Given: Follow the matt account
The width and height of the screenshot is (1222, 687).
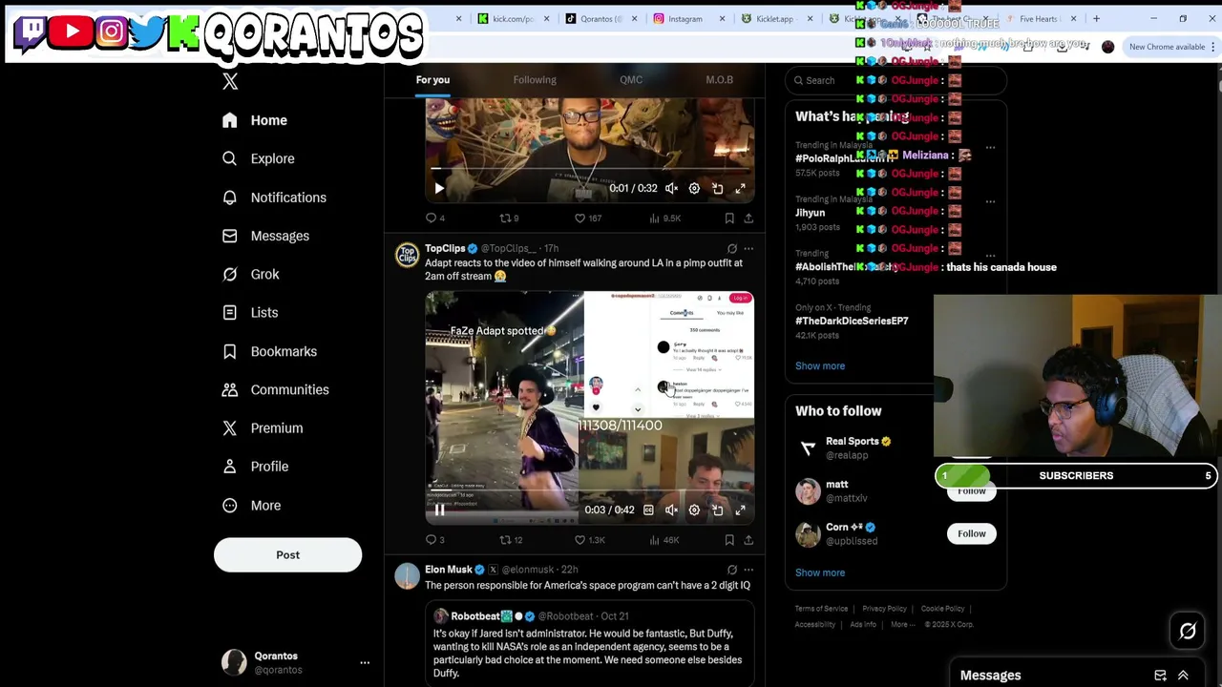Looking at the screenshot, I should tap(971, 491).
